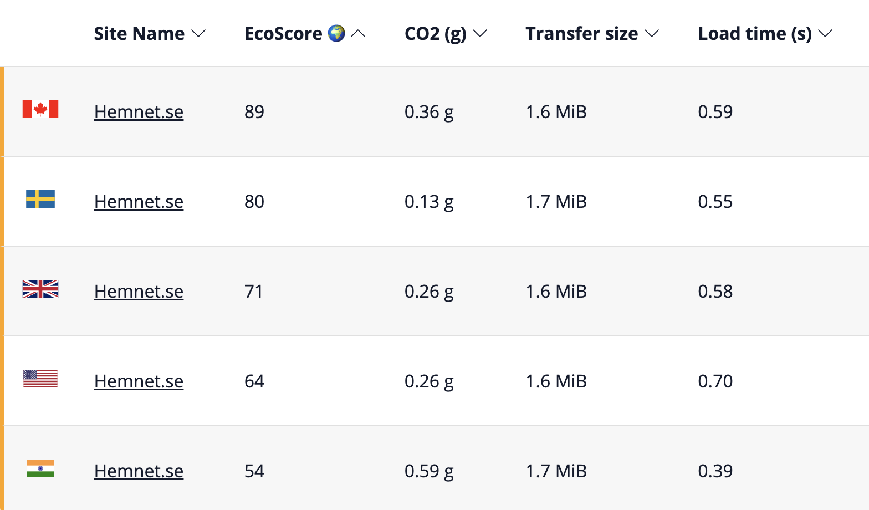Open Hemnet.se link in US row
Image resolution: width=869 pixels, height=510 pixels.
[x=139, y=381]
